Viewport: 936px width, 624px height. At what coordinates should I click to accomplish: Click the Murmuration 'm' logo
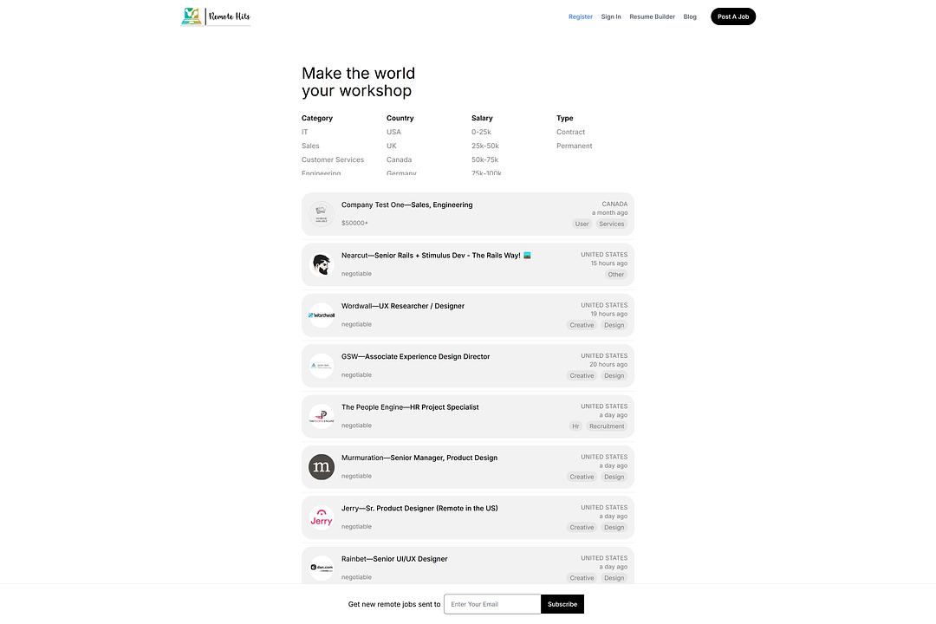322,467
